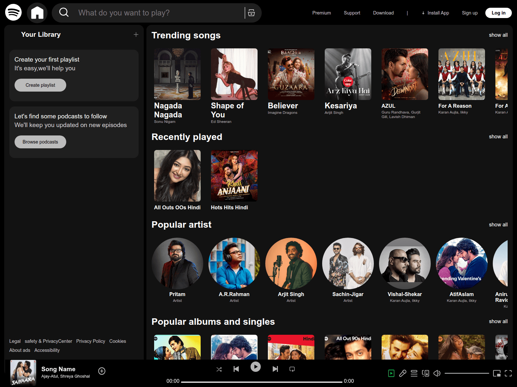Adjust the volume slider
This screenshot has width=517, height=387.
tap(467, 373)
